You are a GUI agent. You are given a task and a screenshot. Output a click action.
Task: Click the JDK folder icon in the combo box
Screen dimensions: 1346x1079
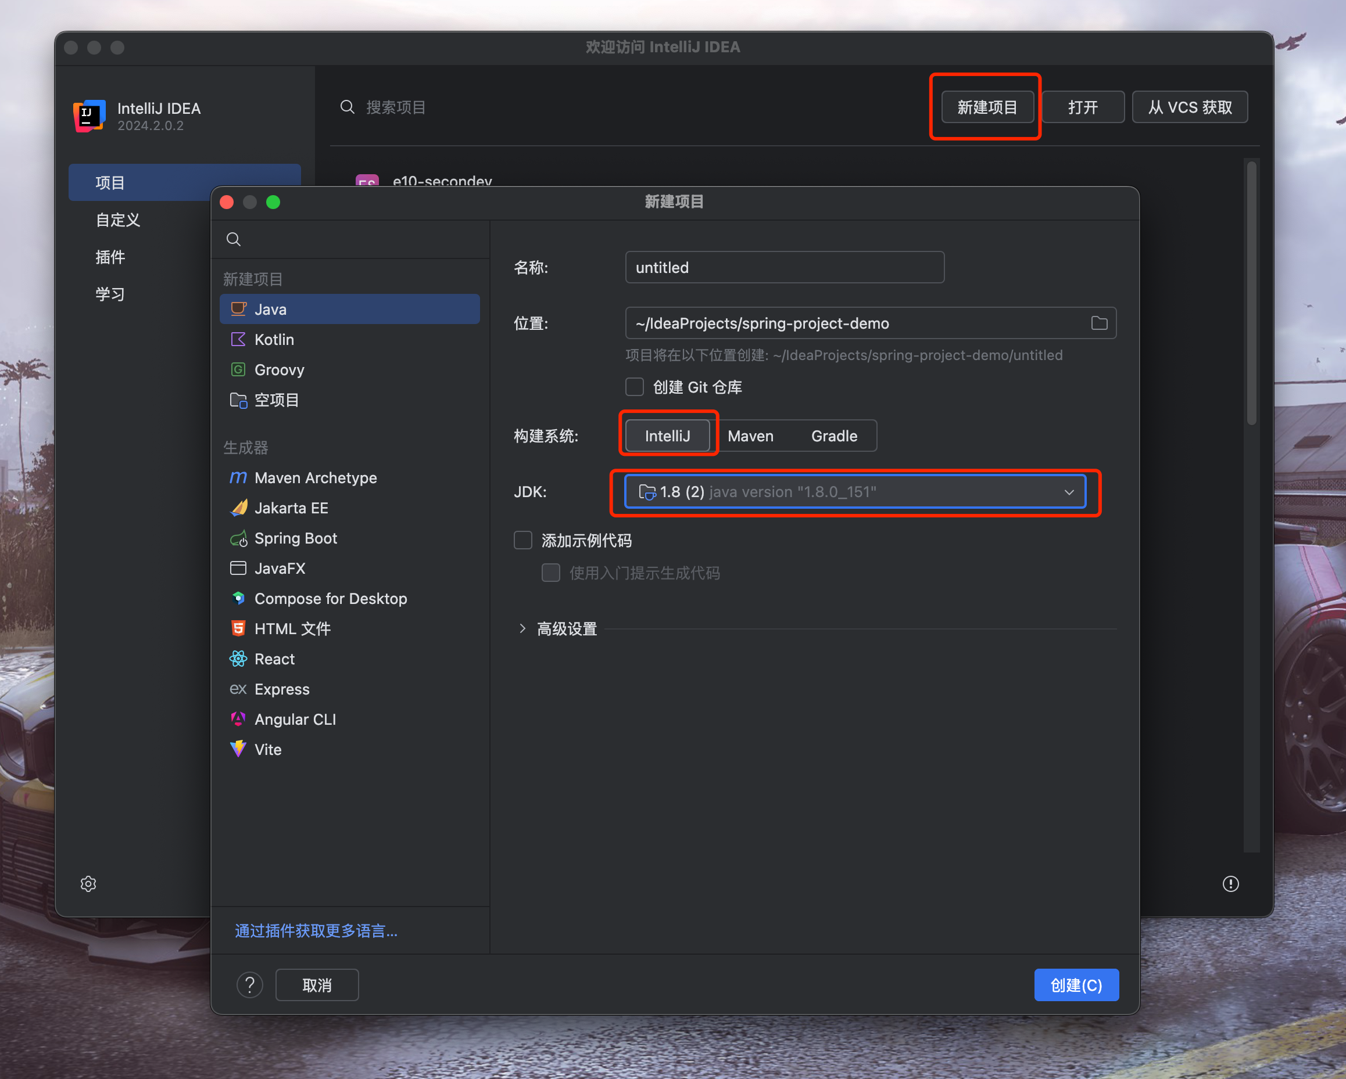point(647,492)
